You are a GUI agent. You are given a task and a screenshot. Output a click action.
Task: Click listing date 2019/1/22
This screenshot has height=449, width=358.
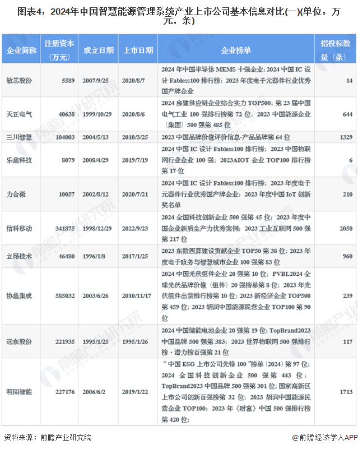[x=135, y=392]
